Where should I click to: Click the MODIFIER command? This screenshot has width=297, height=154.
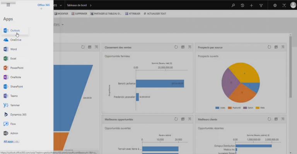[x=61, y=14]
